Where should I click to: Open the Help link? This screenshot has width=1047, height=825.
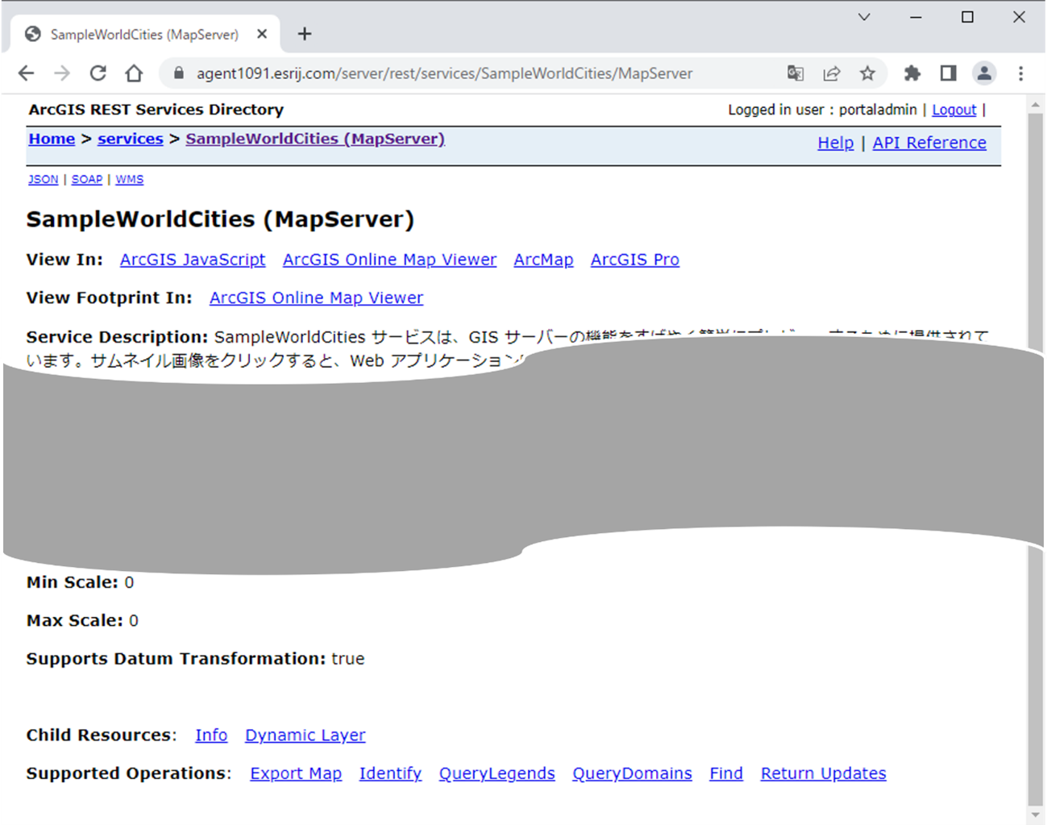[x=836, y=143]
